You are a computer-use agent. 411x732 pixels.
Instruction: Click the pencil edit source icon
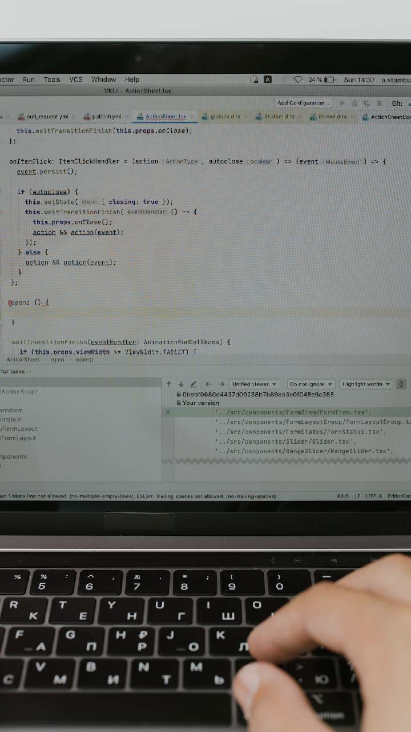194,384
